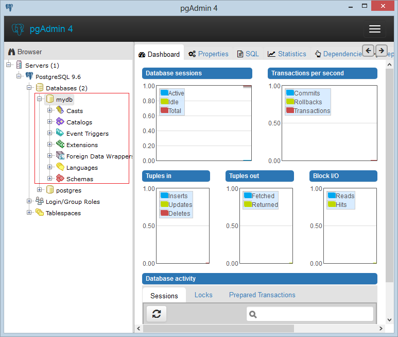This screenshot has height=337, width=398.
Task: Click the Deletes legend red swatch
Action: (x=164, y=213)
